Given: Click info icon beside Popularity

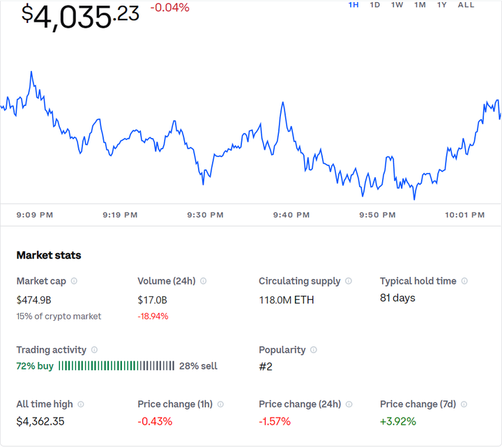Looking at the screenshot, I should point(314,350).
